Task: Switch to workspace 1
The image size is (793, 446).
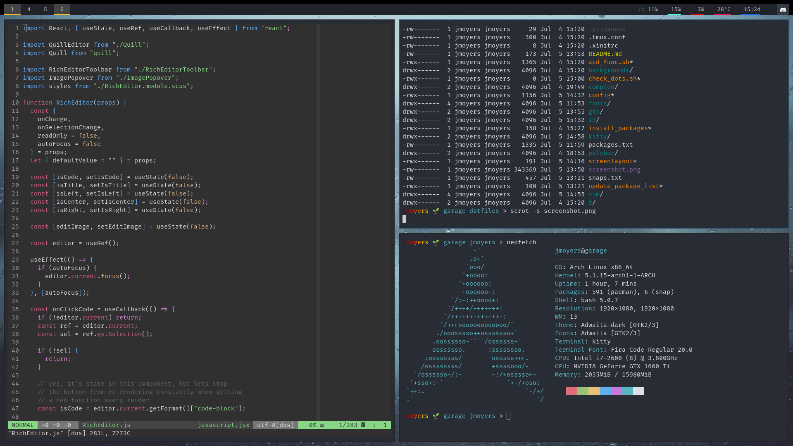Action: [12, 10]
